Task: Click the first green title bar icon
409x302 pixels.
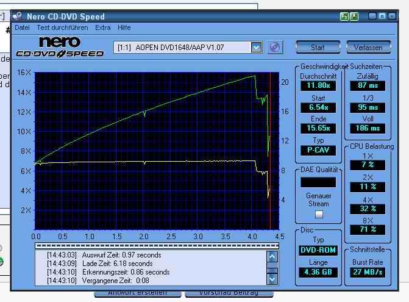Action: pos(344,16)
